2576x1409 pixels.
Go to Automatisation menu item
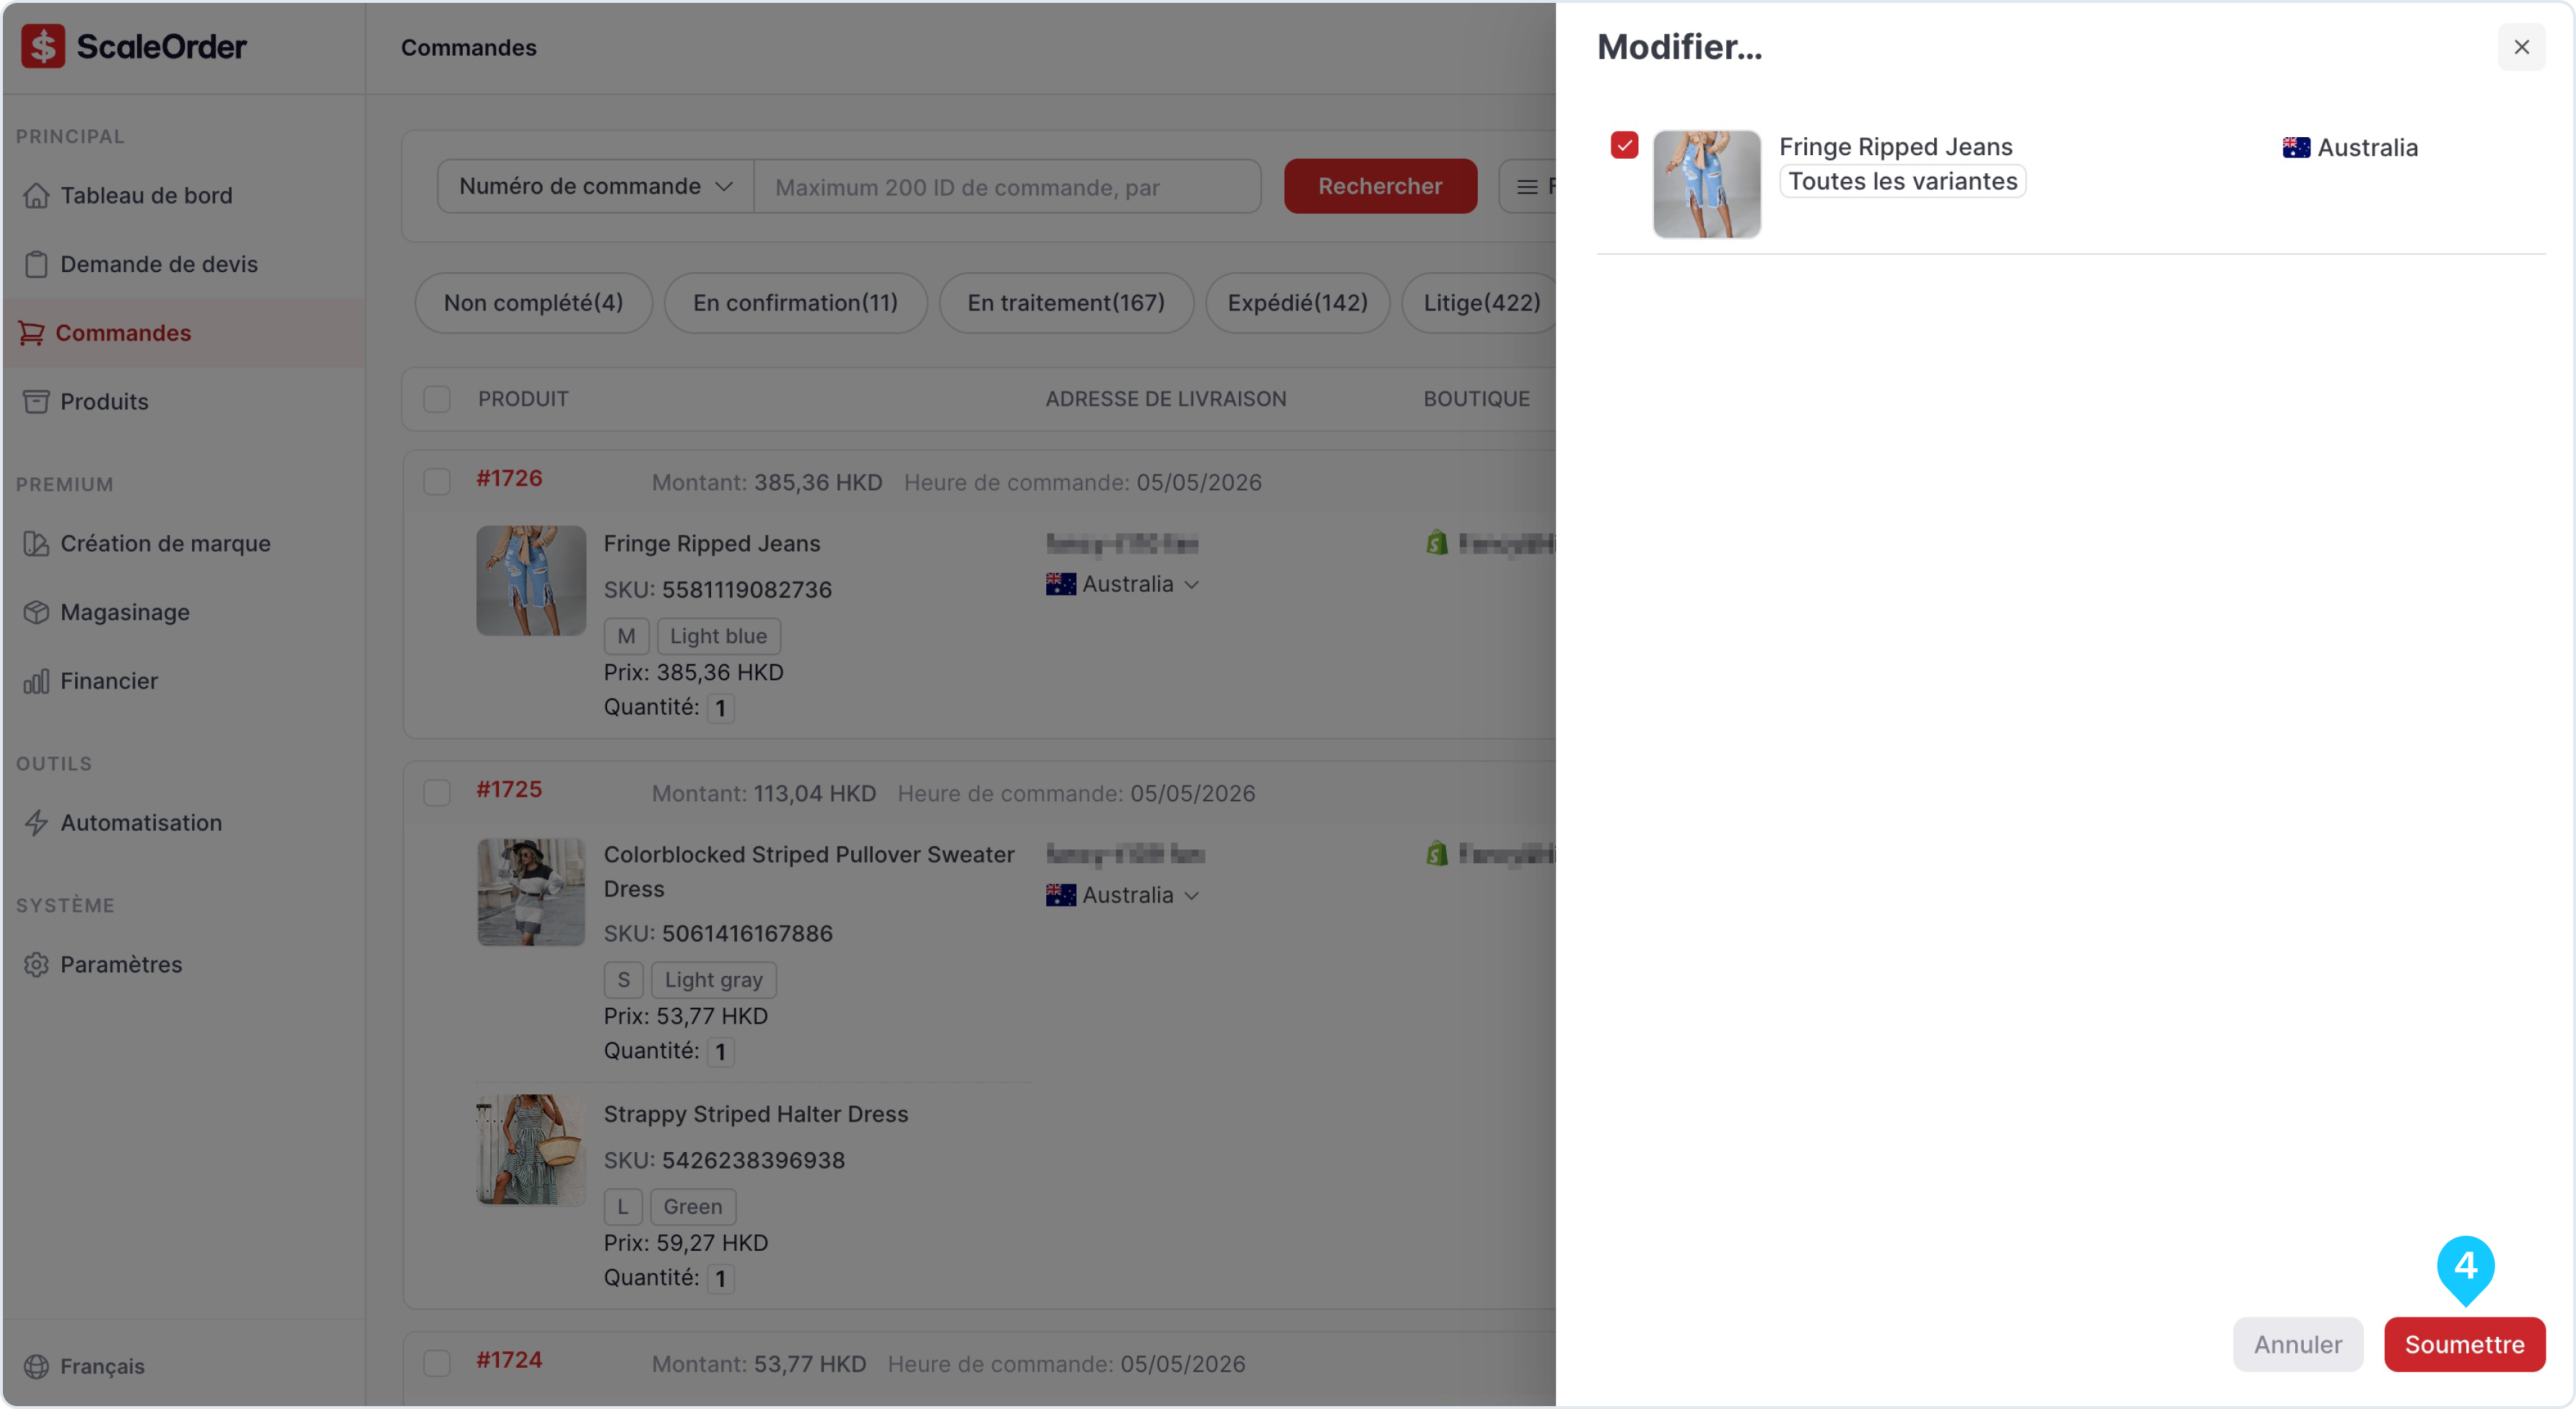pyautogui.click(x=183, y=823)
